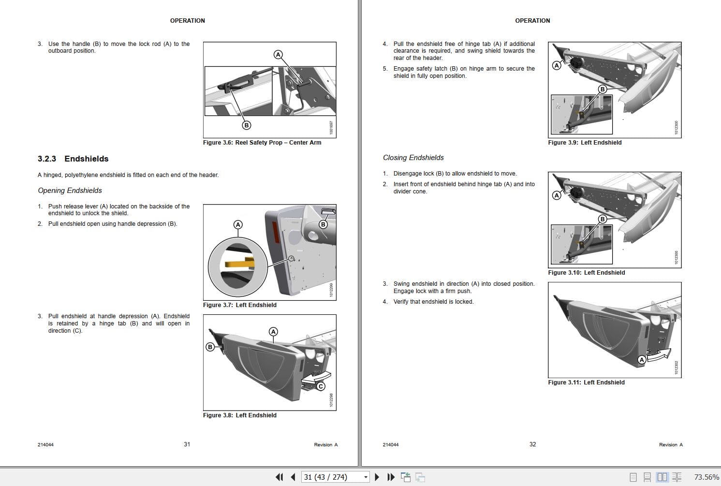
Task: Select two-page facing view
Action: point(662,477)
